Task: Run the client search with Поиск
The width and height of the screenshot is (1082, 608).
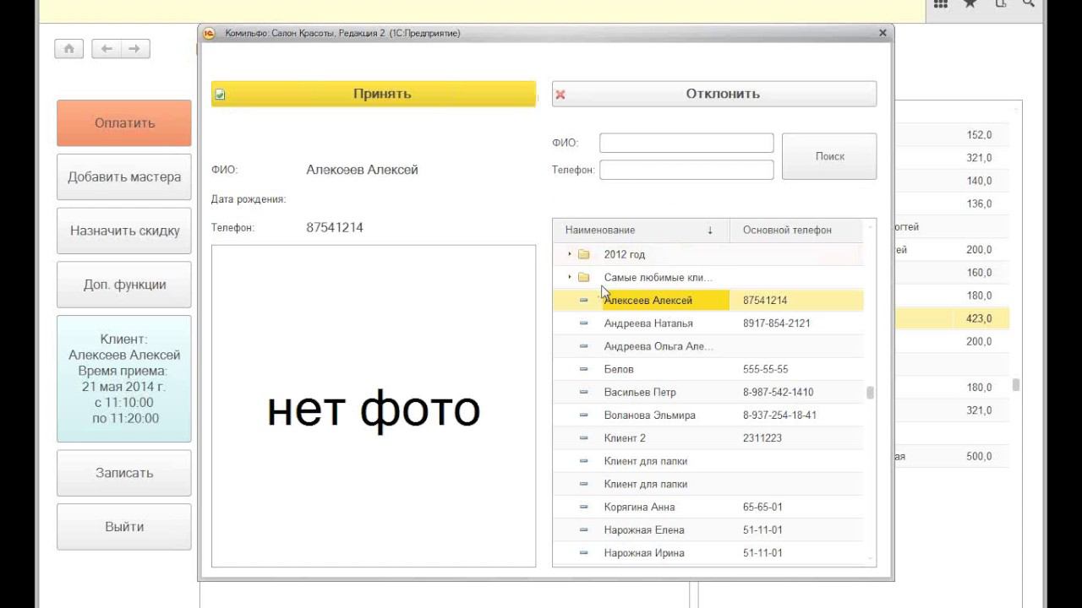Action: tap(829, 156)
